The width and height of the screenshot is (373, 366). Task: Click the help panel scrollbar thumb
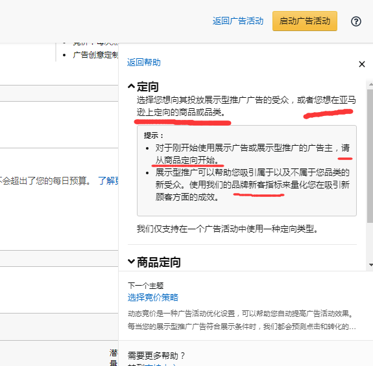[370, 156]
